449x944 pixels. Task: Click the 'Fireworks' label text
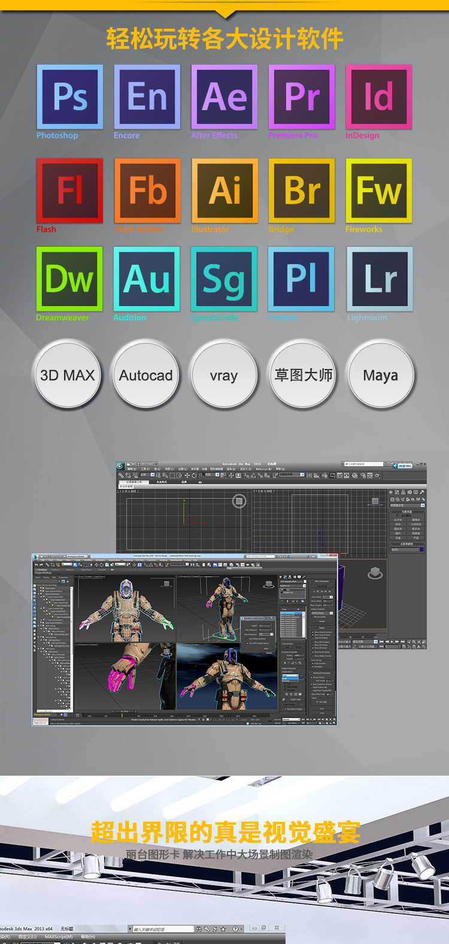(x=363, y=229)
